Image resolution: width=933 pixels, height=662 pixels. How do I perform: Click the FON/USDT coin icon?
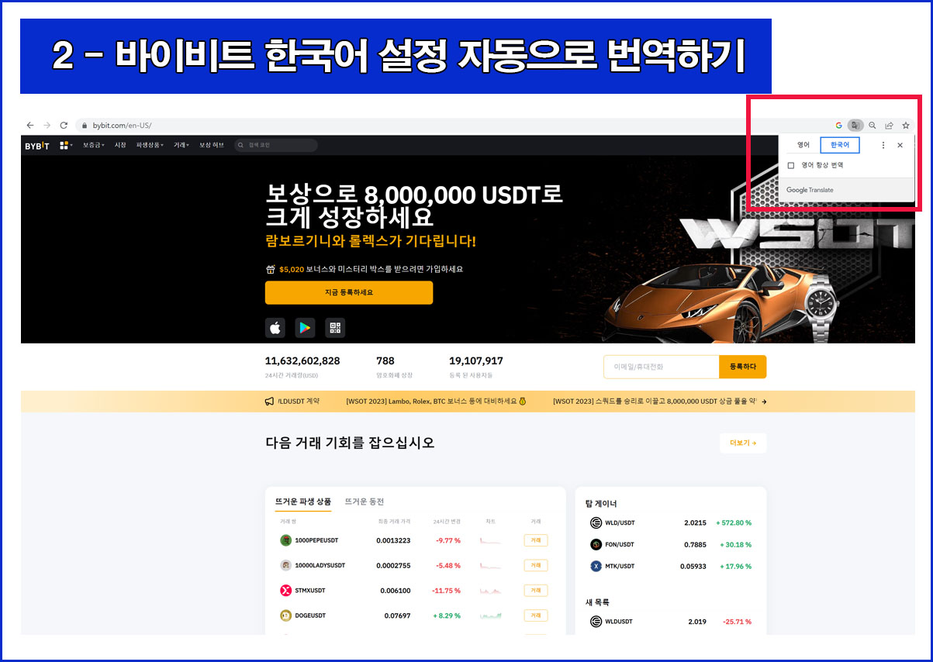(x=596, y=544)
